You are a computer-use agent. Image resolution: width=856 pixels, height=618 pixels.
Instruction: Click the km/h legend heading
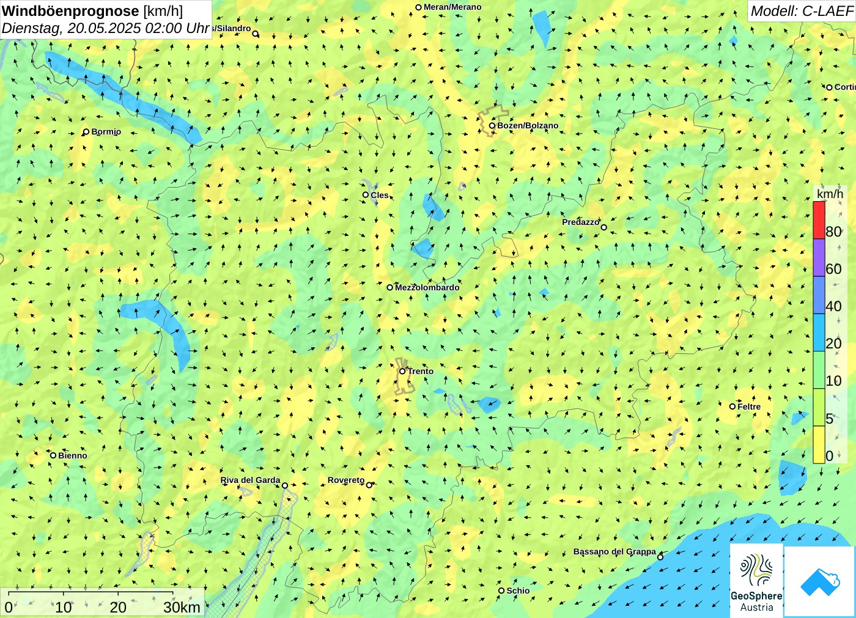pyautogui.click(x=830, y=194)
